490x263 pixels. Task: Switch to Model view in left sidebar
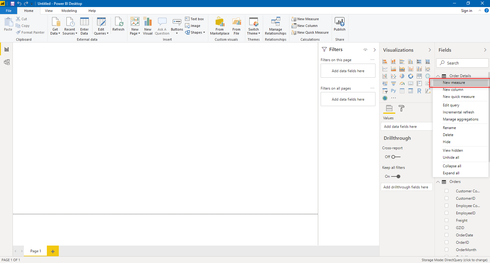click(x=7, y=62)
